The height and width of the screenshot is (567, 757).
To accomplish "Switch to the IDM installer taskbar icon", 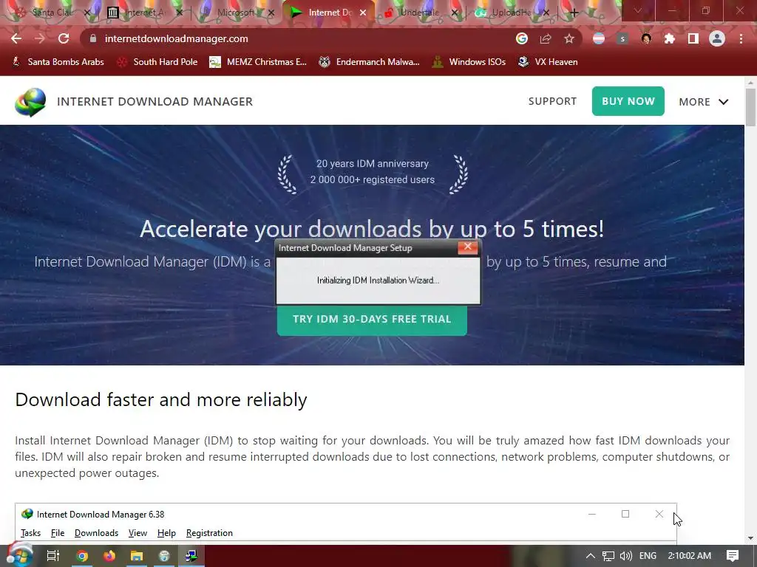I will point(191,556).
